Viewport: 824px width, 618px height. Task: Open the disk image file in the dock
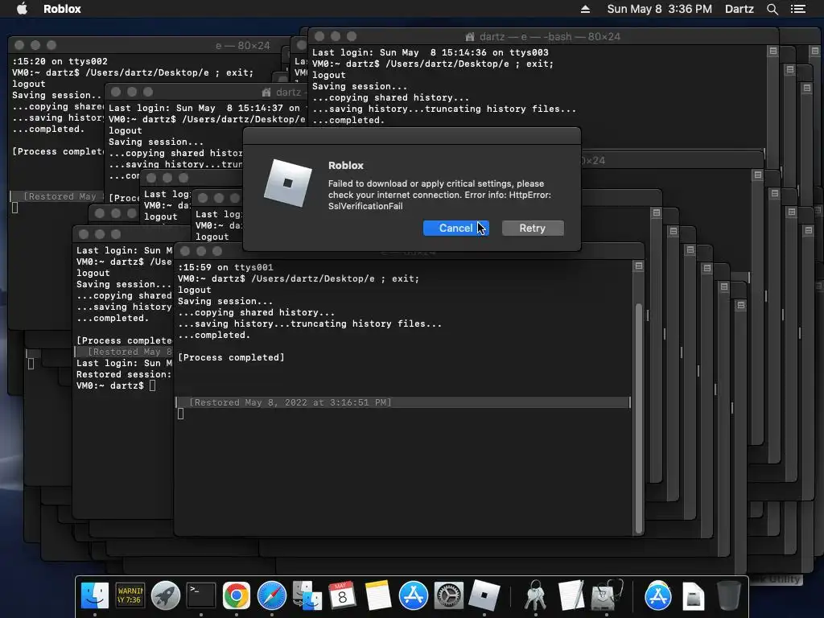[x=693, y=595]
